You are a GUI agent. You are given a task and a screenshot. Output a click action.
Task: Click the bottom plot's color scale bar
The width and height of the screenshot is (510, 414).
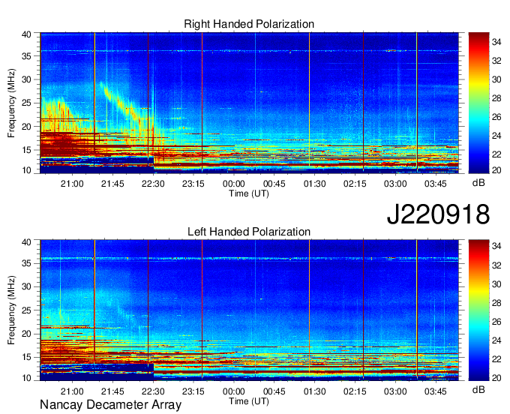pyautogui.click(x=478, y=310)
